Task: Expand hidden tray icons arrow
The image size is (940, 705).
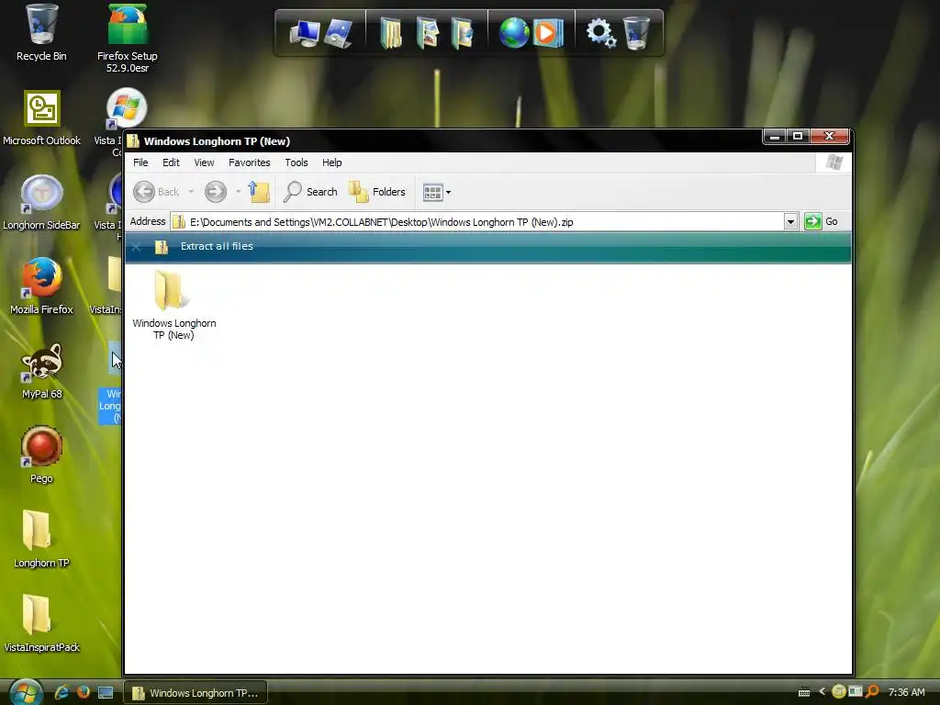Action: [822, 692]
